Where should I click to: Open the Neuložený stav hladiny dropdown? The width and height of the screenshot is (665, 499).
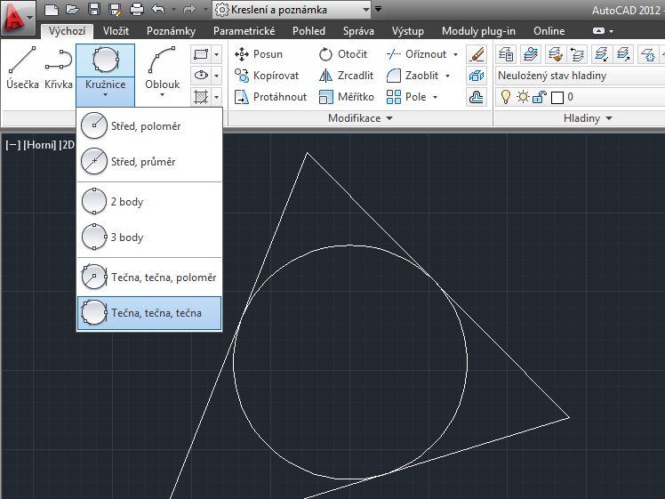(578, 76)
